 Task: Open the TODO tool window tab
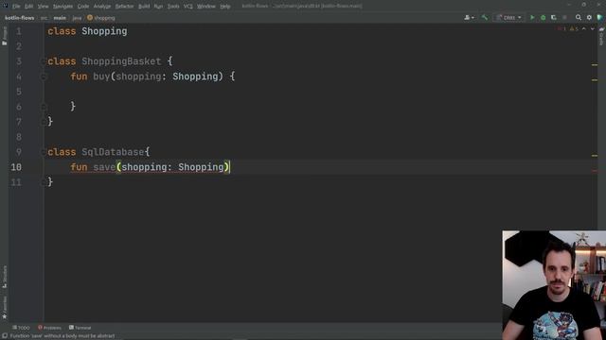(21, 328)
